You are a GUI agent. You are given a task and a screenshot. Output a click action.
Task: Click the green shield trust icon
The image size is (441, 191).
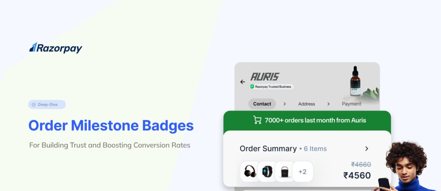[x=252, y=86]
